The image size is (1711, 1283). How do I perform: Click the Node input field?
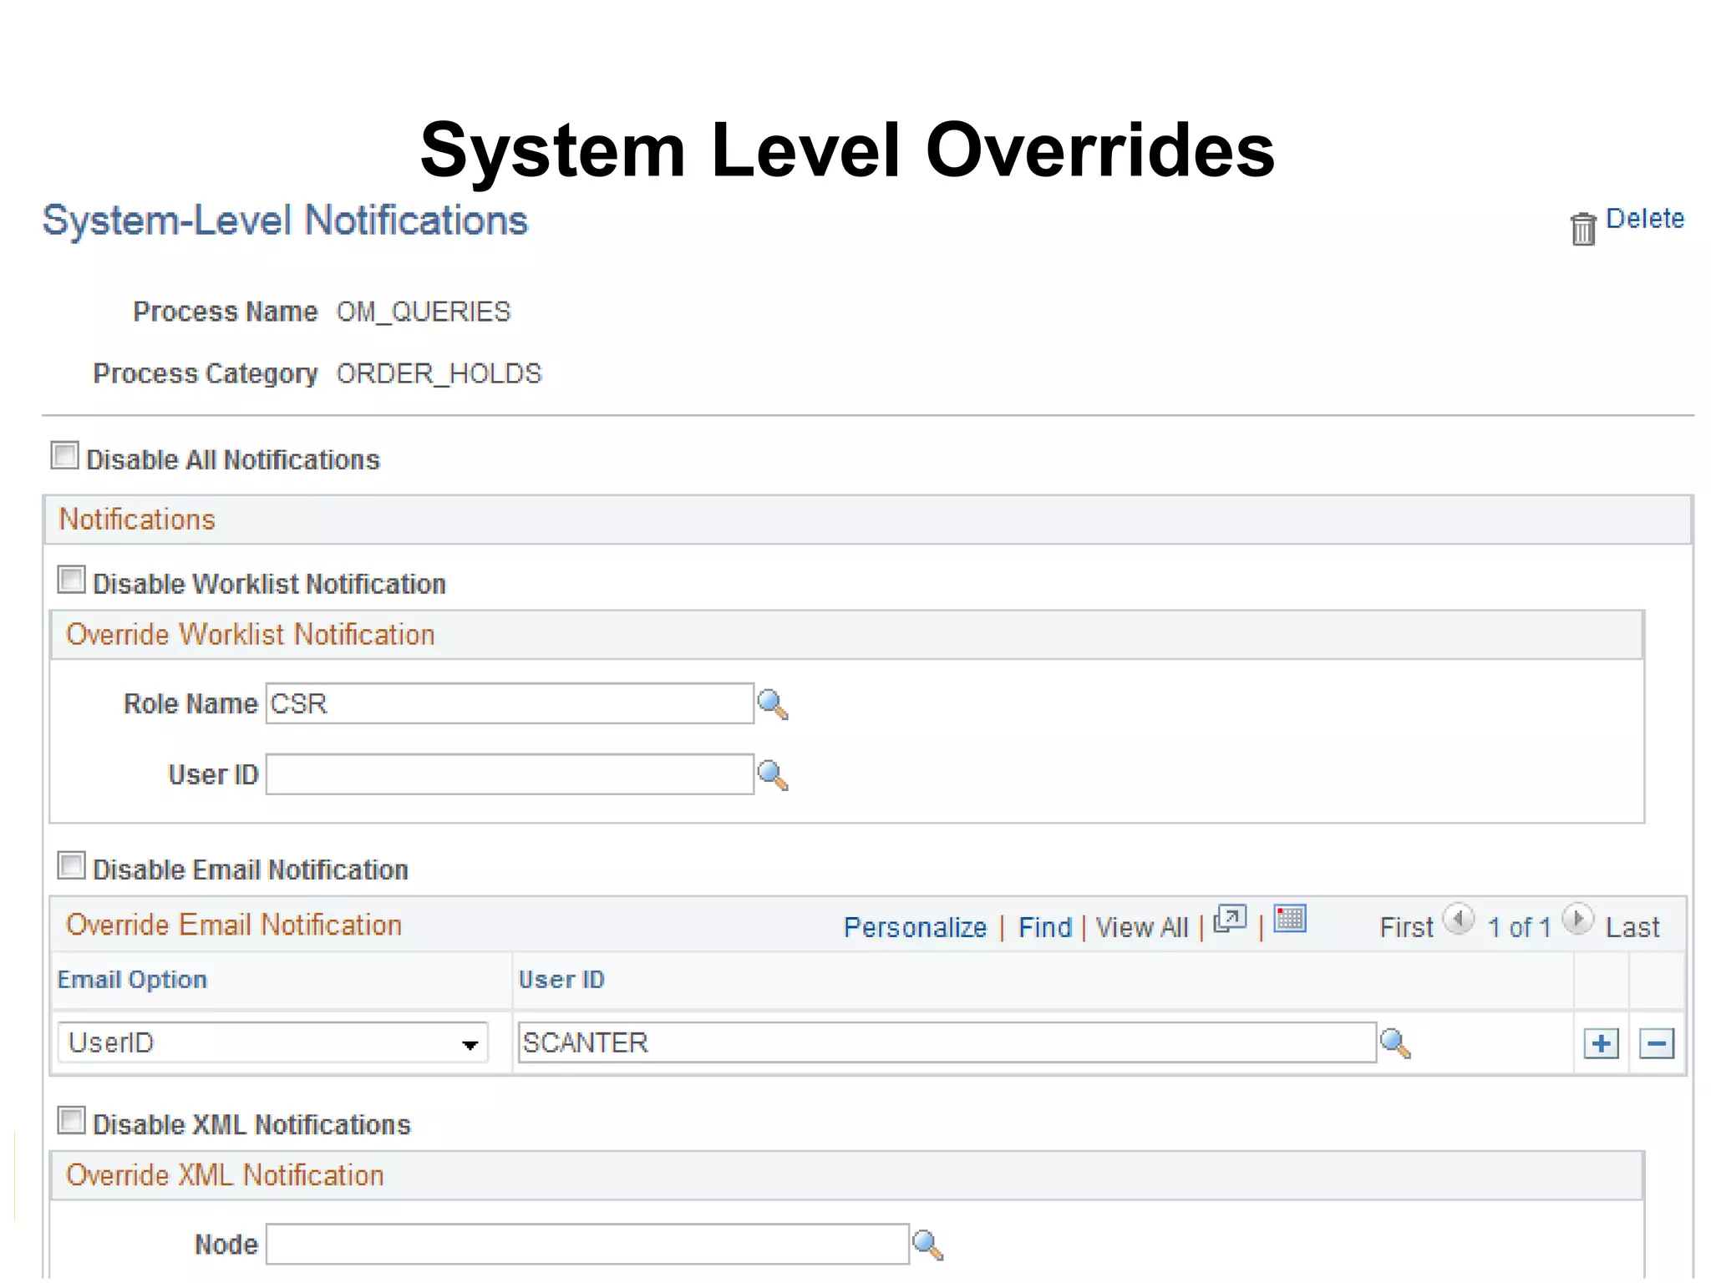(x=587, y=1244)
